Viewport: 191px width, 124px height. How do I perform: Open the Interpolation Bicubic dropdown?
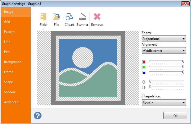pos(164,102)
